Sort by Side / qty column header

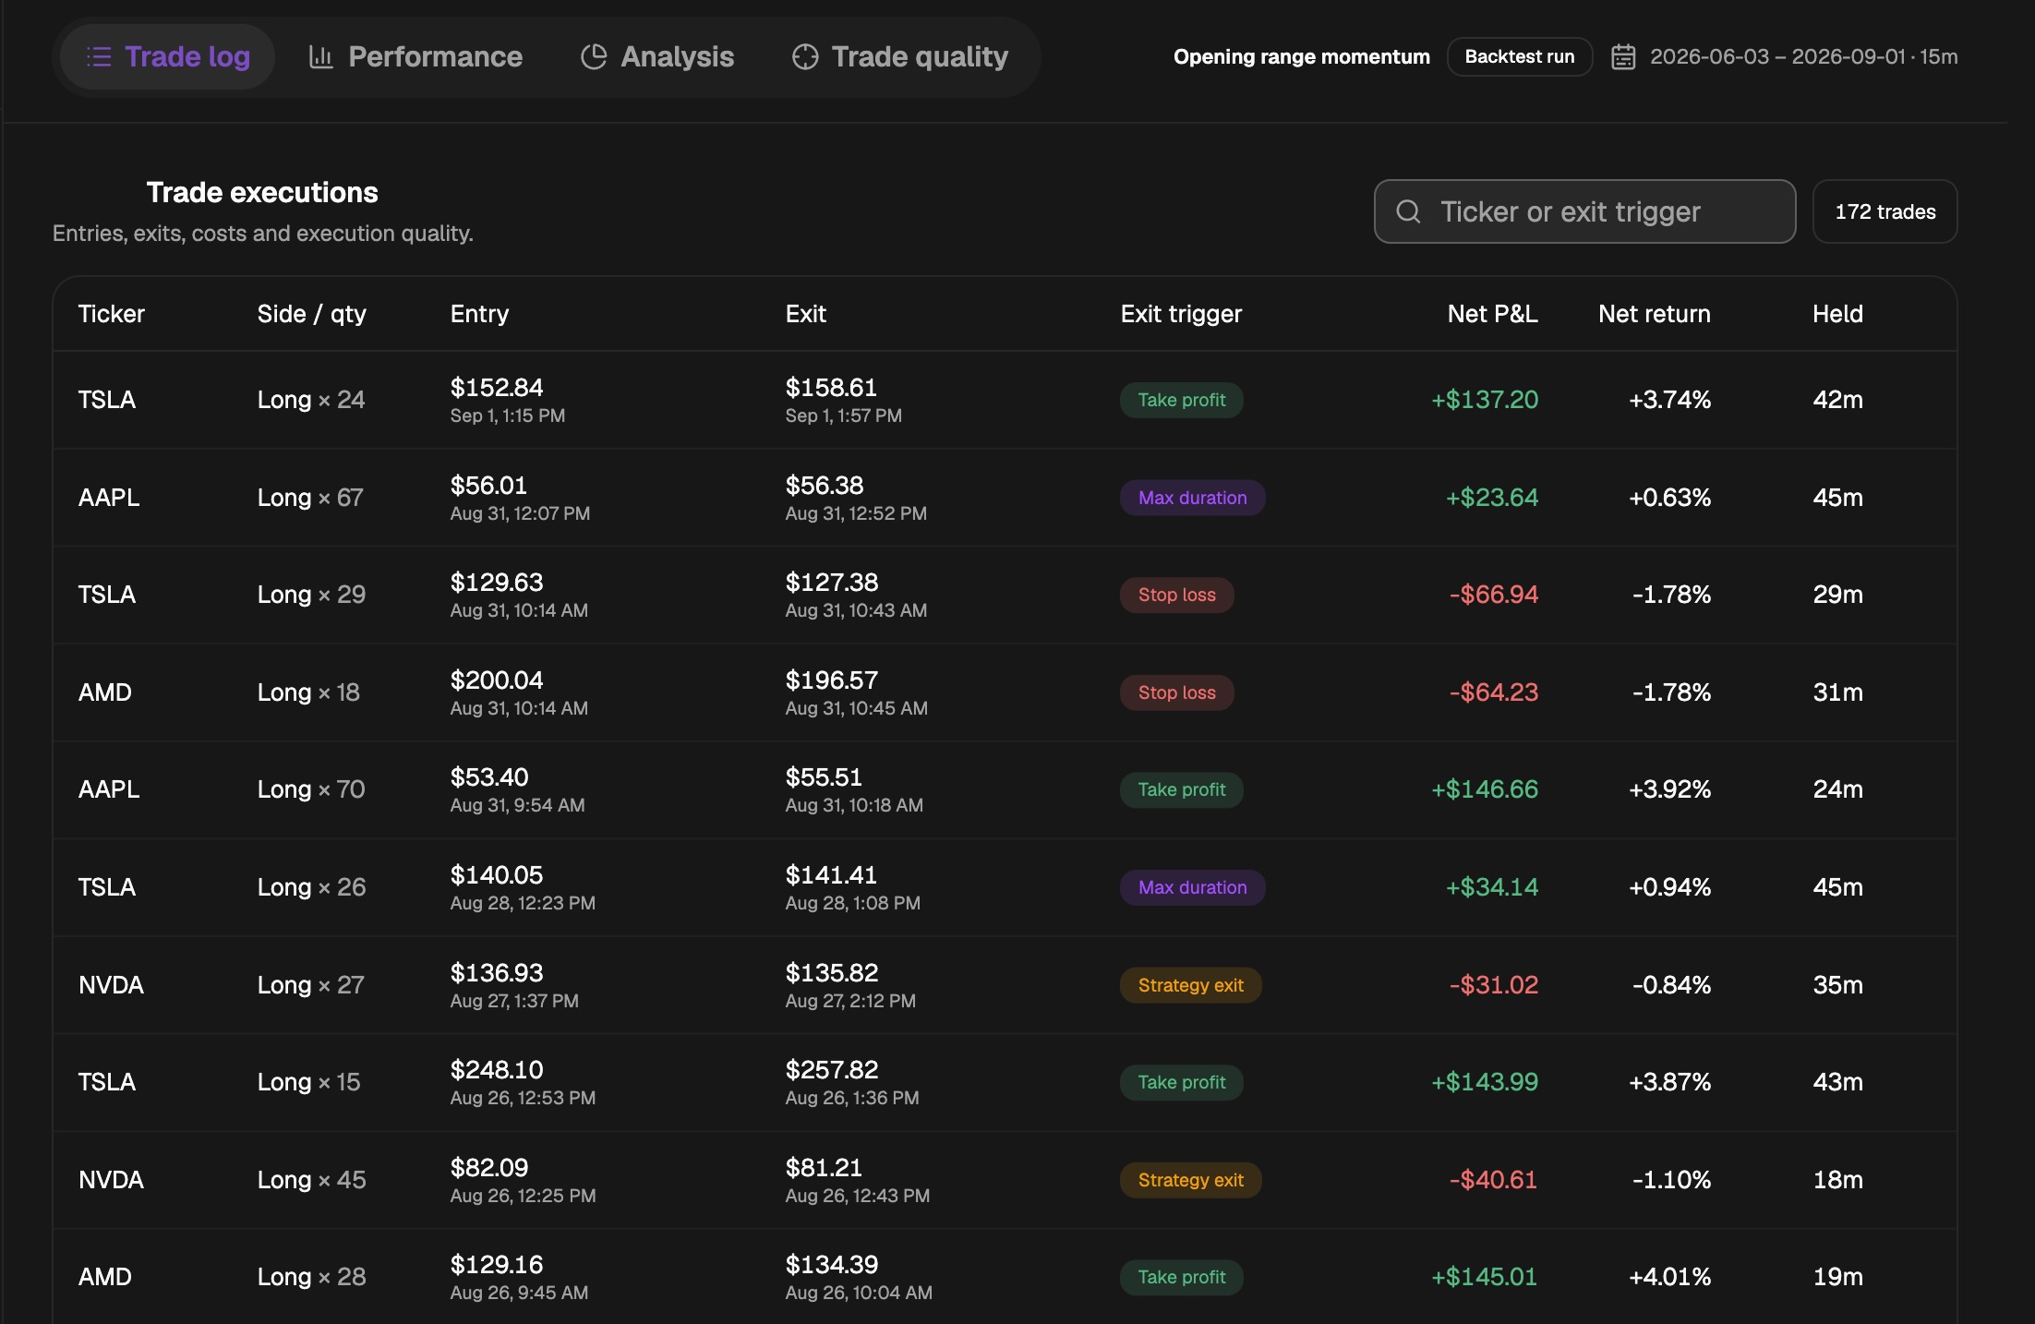click(x=311, y=314)
